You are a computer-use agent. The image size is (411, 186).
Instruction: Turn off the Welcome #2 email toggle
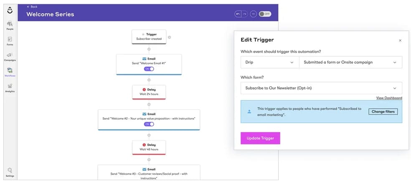[x=149, y=124]
